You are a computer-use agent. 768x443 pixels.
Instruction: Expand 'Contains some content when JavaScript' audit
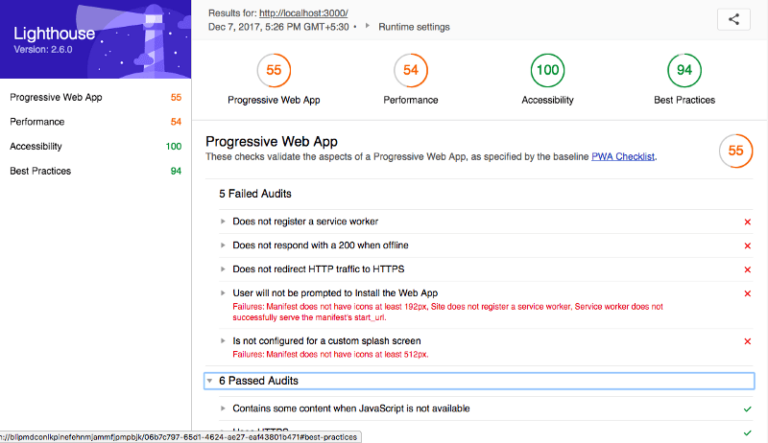pos(223,408)
